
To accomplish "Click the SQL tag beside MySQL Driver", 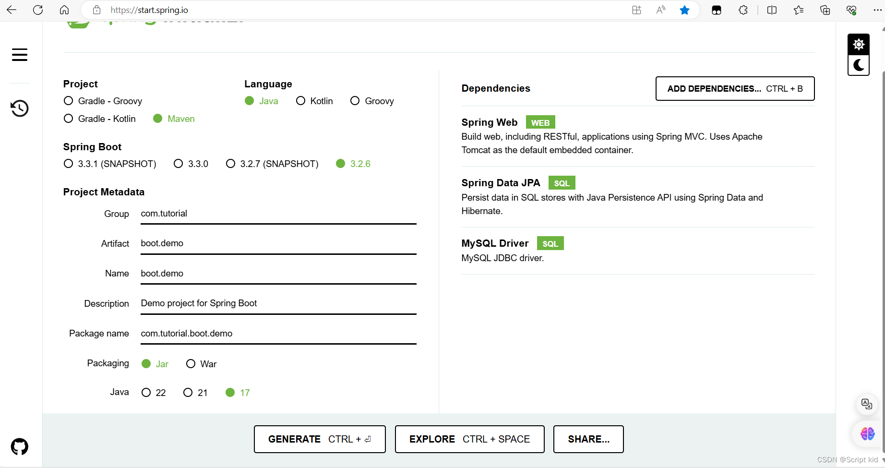I will (550, 243).
